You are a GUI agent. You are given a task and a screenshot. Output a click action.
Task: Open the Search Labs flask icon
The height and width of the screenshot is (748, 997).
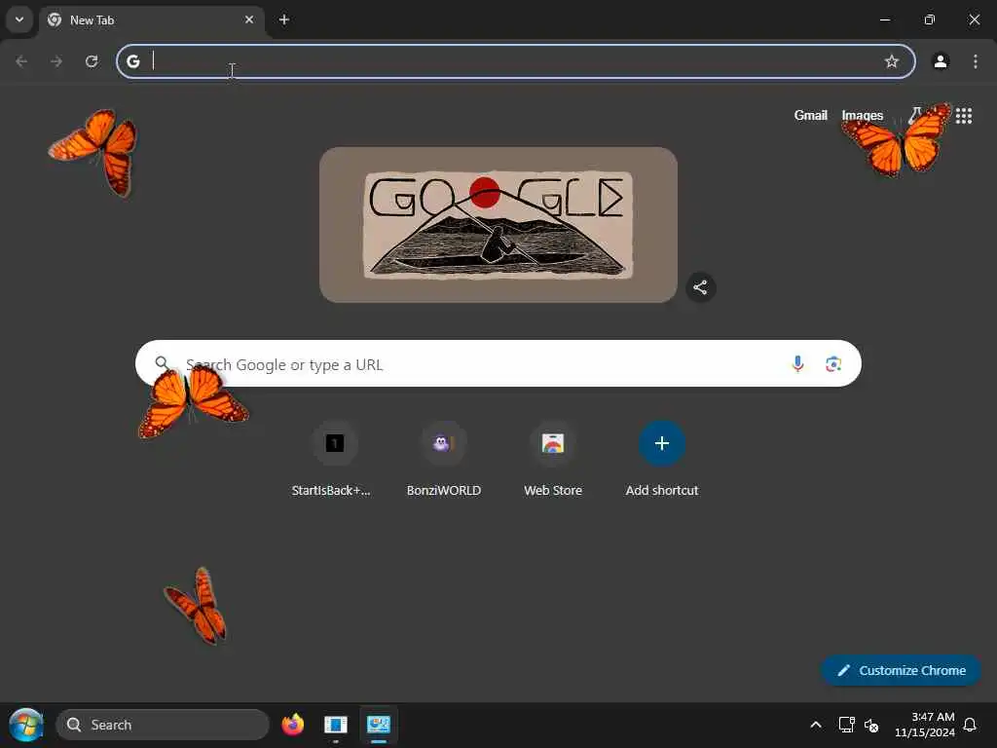pos(915,115)
